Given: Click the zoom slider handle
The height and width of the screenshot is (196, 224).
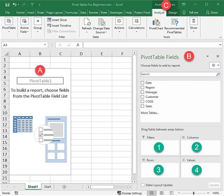Looking at the screenshot, I should (x=194, y=193).
